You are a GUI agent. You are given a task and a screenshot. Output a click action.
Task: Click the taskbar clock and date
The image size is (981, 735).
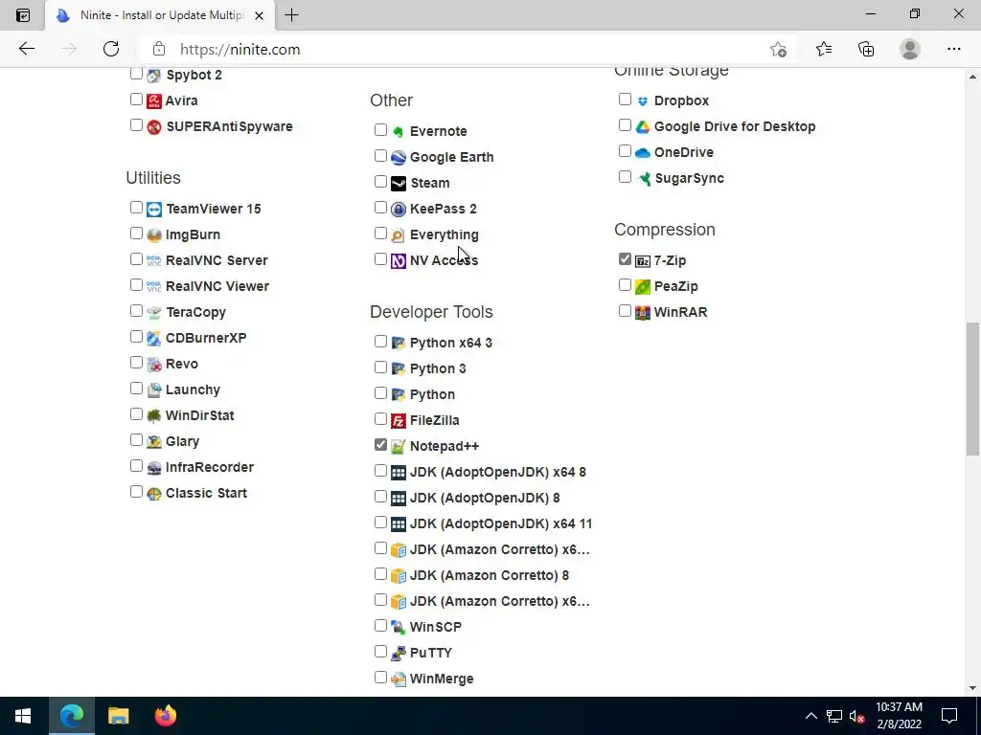pyautogui.click(x=899, y=716)
